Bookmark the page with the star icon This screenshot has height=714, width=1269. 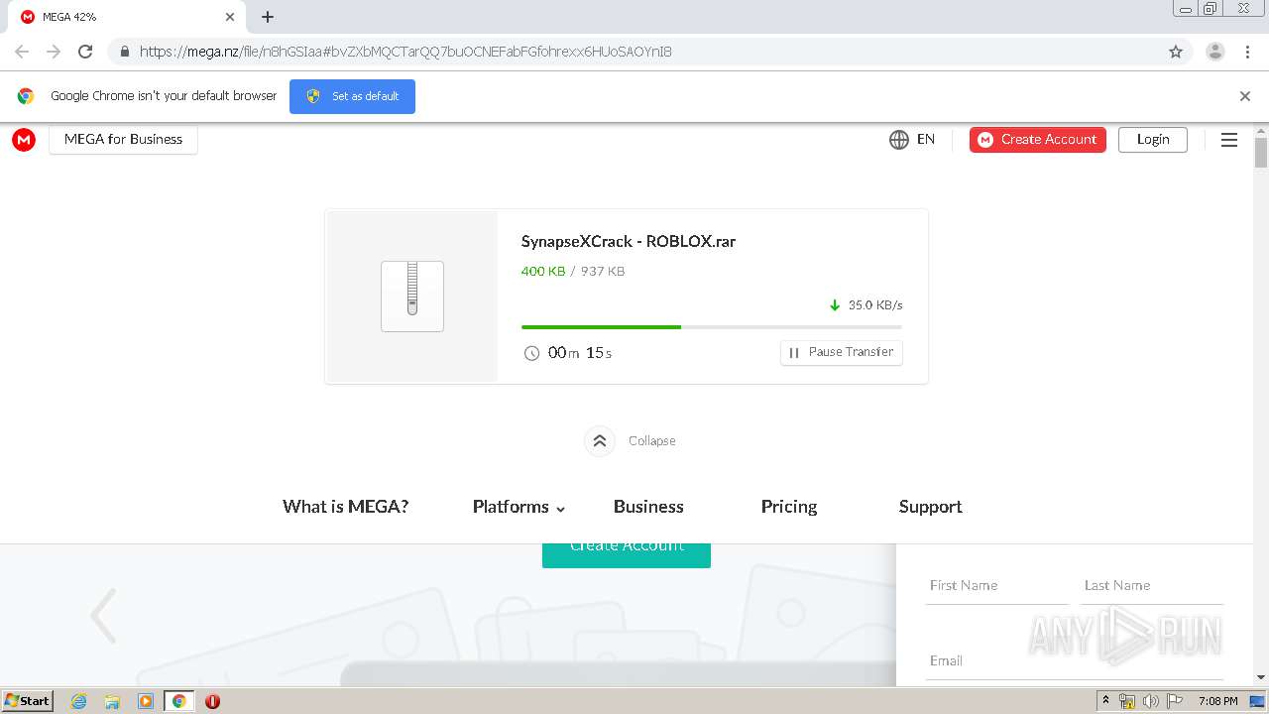click(1176, 52)
